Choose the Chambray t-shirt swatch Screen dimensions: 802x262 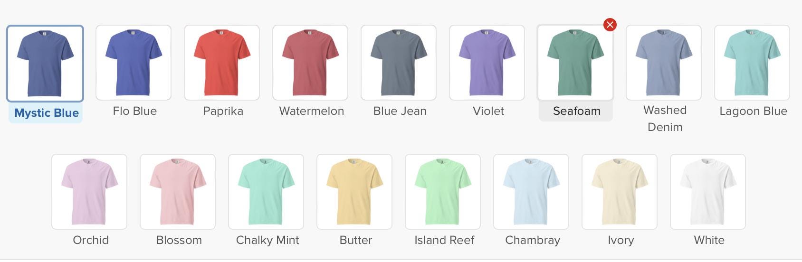[531, 192]
